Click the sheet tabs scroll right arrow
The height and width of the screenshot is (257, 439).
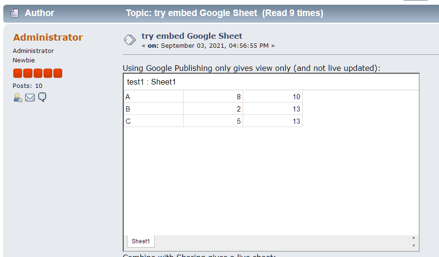[x=414, y=238]
